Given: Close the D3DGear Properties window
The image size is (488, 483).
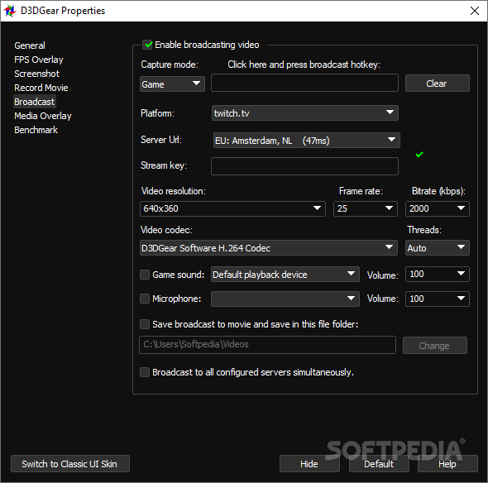Looking at the screenshot, I should point(474,11).
